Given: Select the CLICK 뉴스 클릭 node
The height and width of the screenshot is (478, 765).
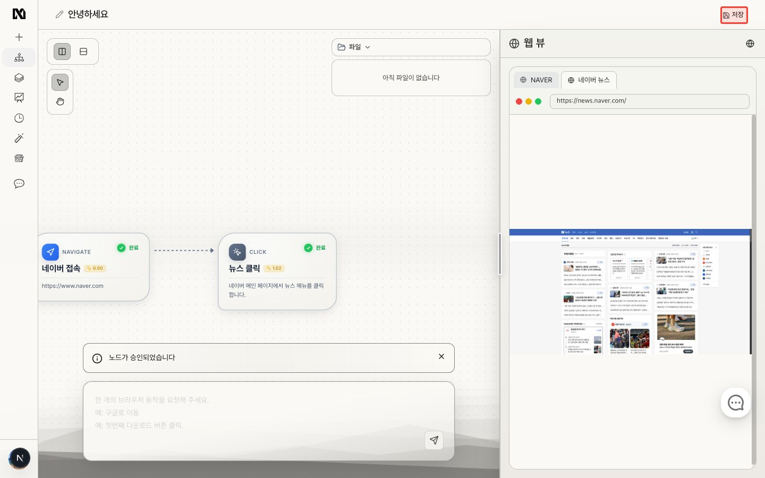Looking at the screenshot, I should (277, 271).
